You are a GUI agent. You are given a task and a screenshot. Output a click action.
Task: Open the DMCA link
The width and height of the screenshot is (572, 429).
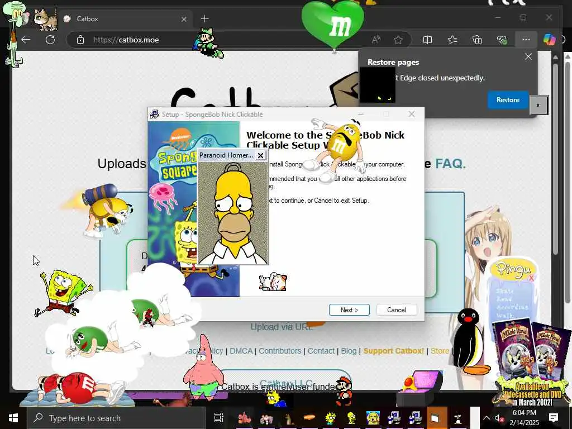[x=241, y=351]
